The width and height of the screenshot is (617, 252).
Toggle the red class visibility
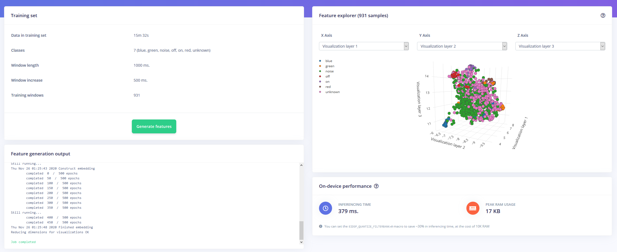tap(328, 87)
